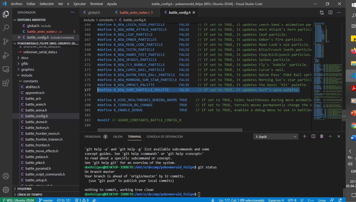This screenshot has width=356, height=202.
Task: Expand the graphics folder
Action: [x=28, y=69]
